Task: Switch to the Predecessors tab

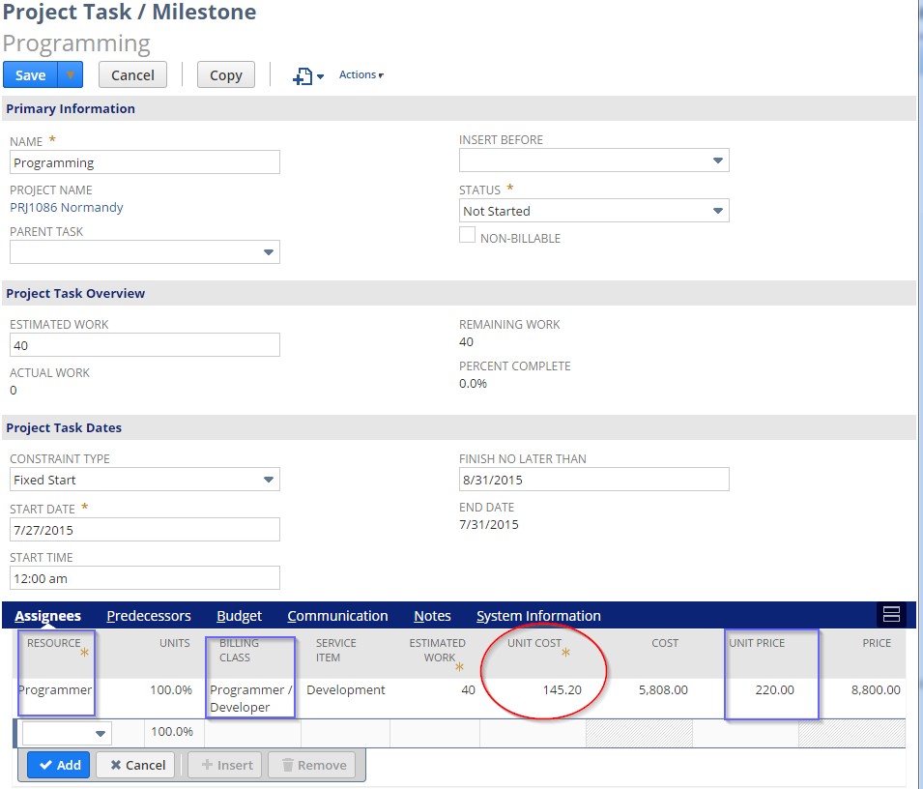Action: click(149, 616)
